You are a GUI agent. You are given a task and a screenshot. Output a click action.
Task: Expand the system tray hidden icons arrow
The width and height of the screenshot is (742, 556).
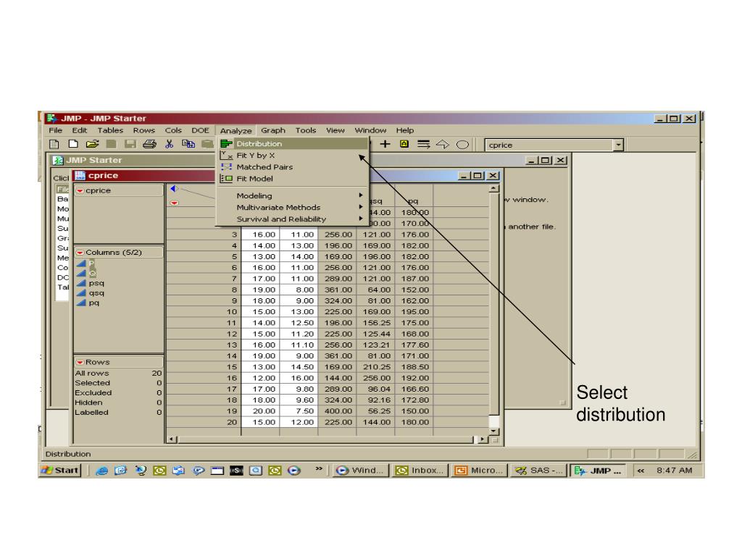(641, 471)
